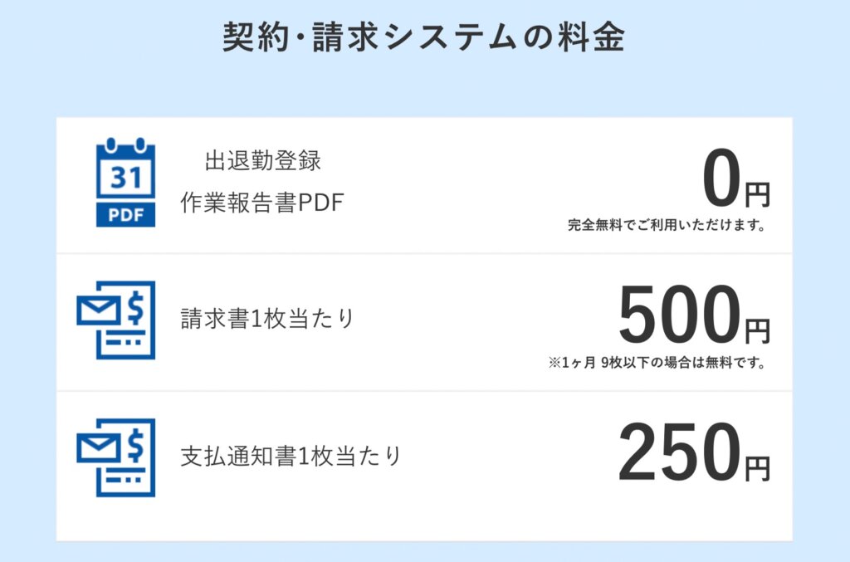Click the 作業報告書PDF label
The width and height of the screenshot is (850, 562).
pyautogui.click(x=261, y=203)
